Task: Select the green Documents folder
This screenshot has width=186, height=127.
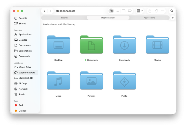Action: [91, 45]
